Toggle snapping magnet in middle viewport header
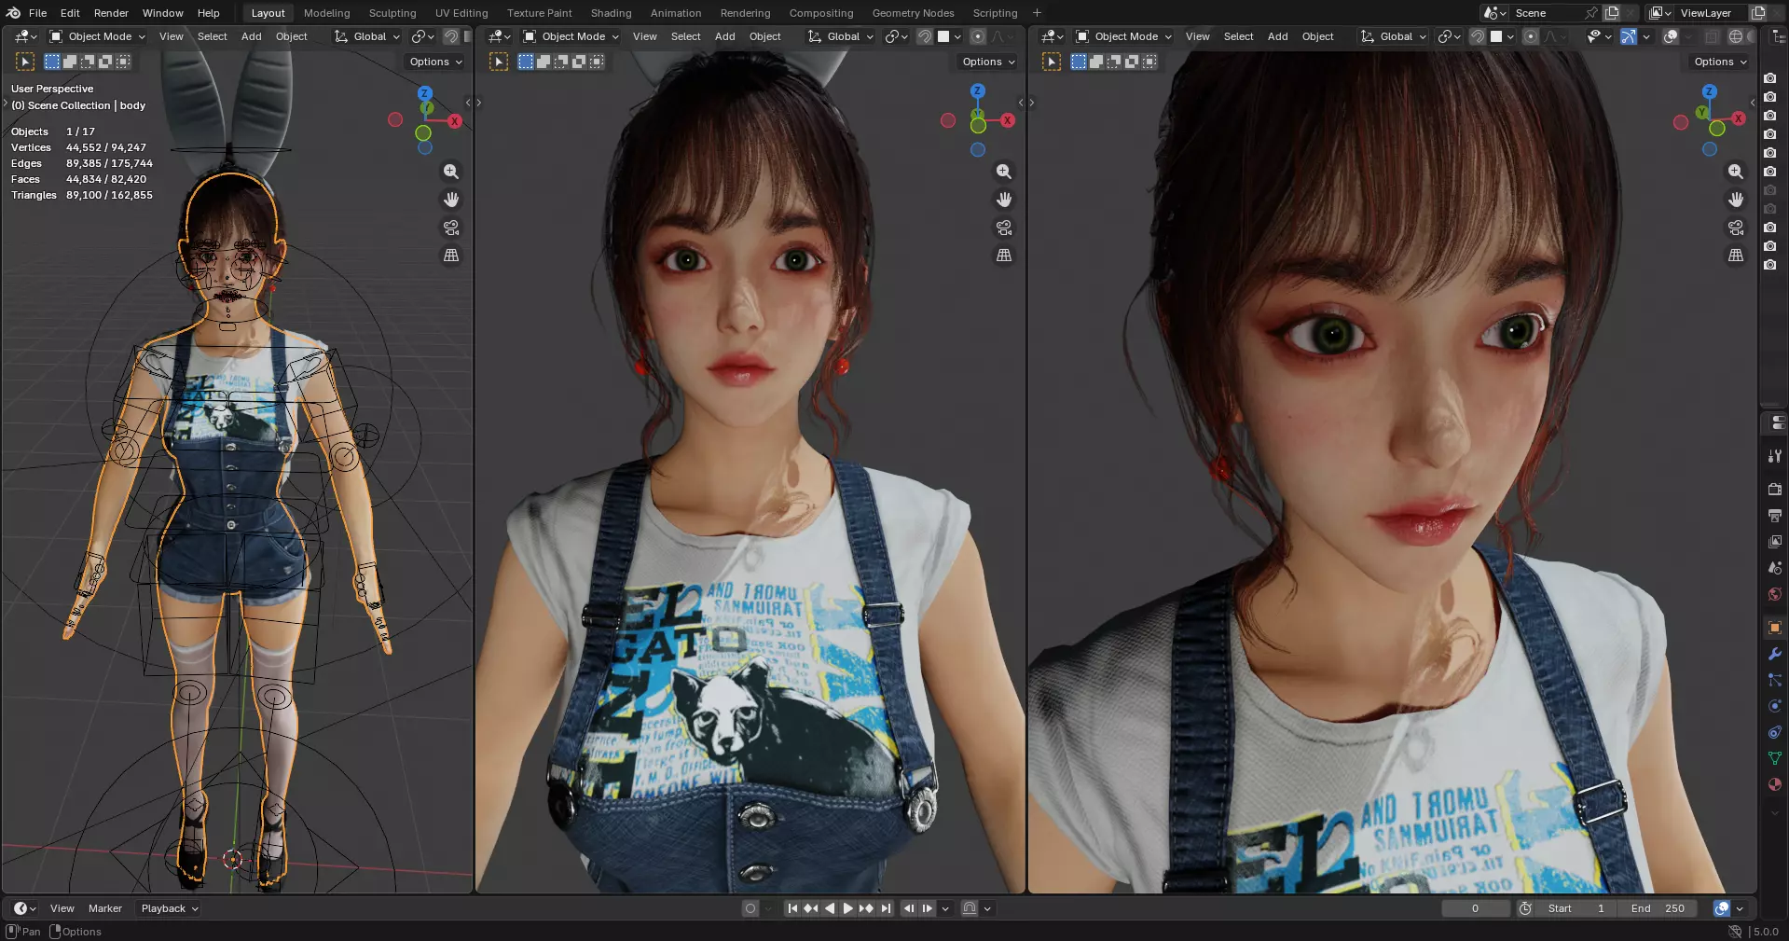 point(924,36)
